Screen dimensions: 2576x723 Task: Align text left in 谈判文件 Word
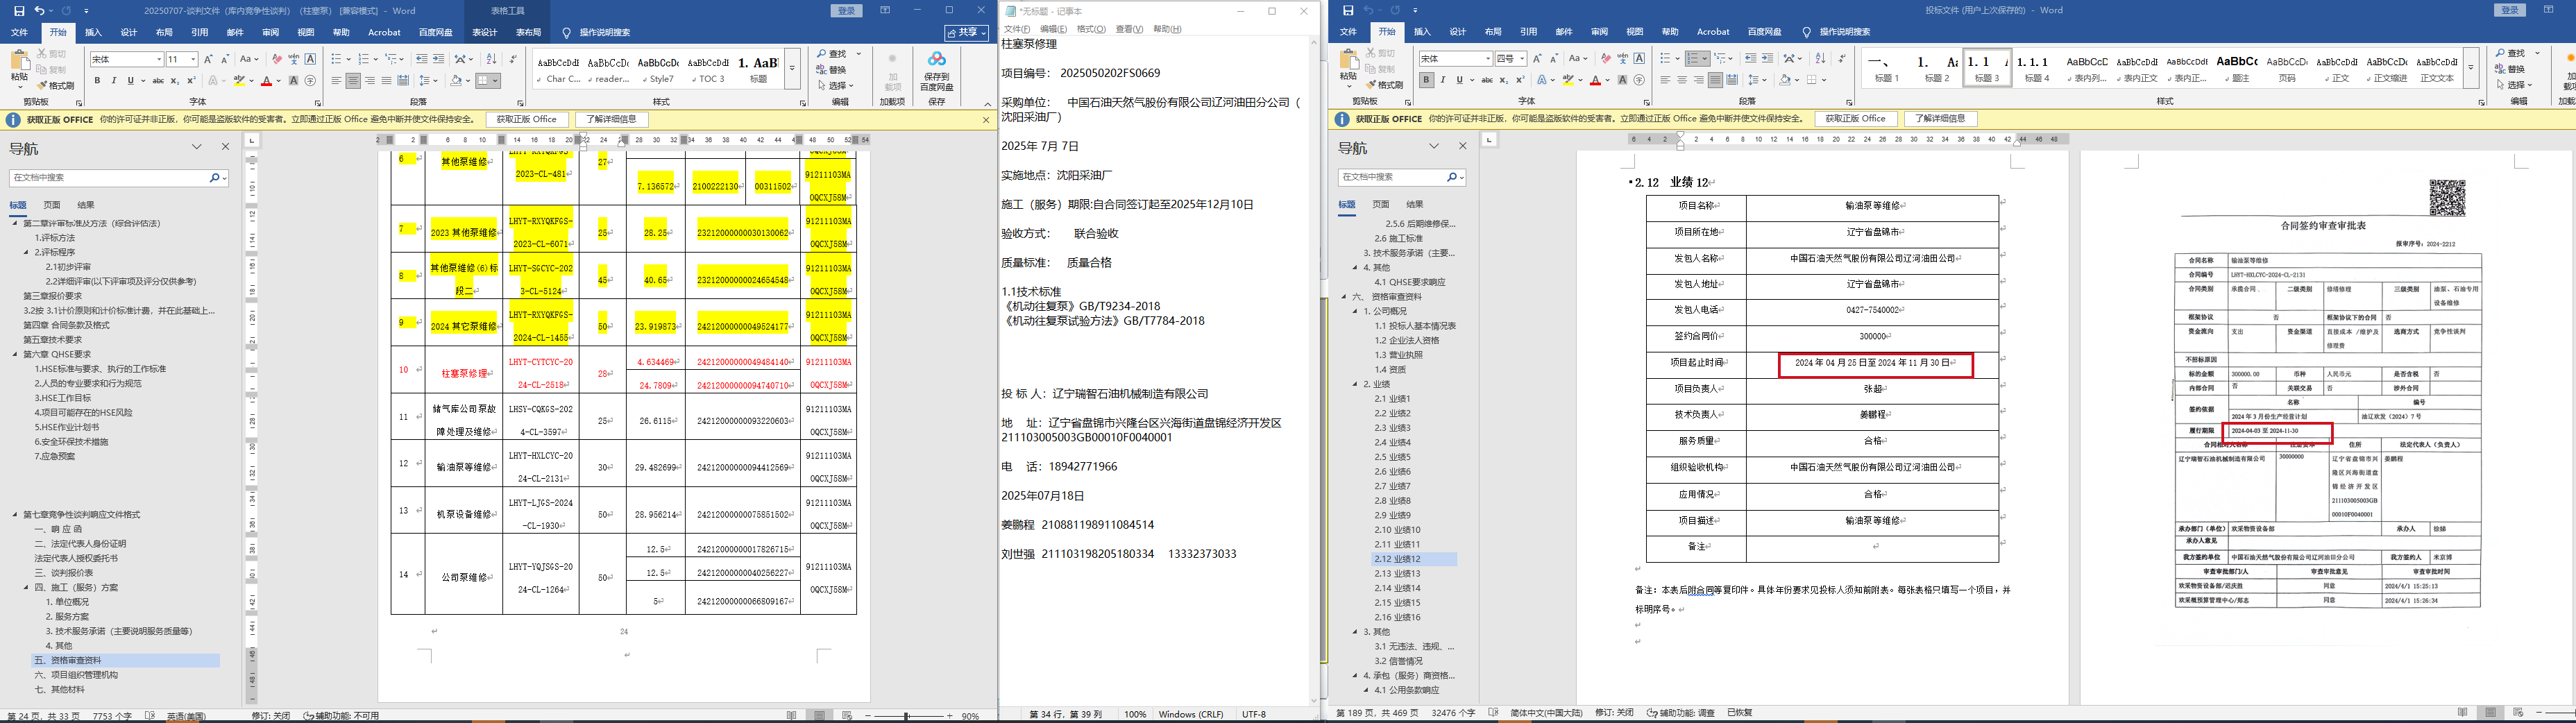point(336,81)
